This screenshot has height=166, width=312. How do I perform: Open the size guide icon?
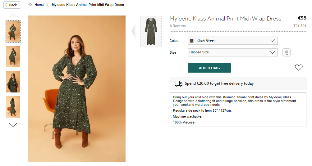point(286,52)
